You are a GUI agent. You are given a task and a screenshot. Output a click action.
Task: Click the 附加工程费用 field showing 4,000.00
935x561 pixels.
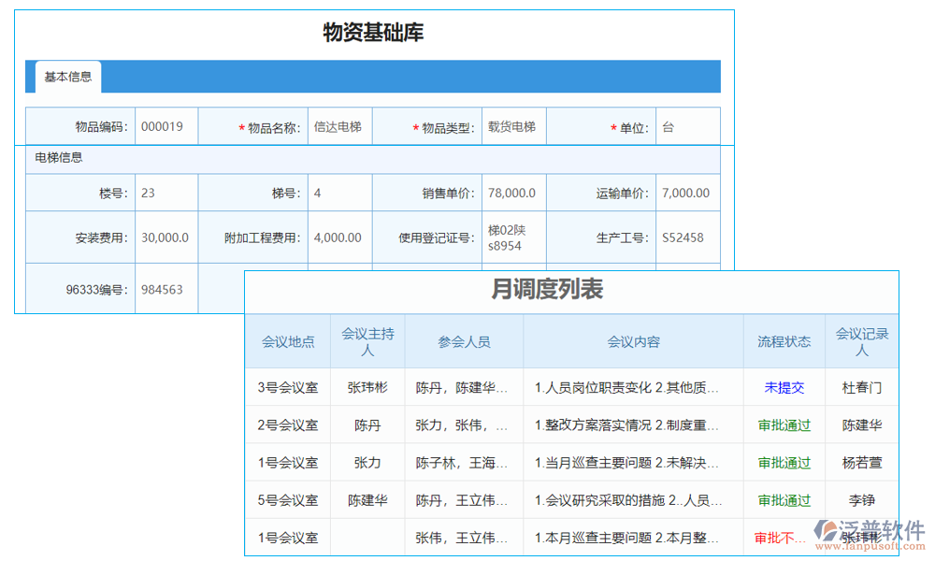(x=338, y=237)
